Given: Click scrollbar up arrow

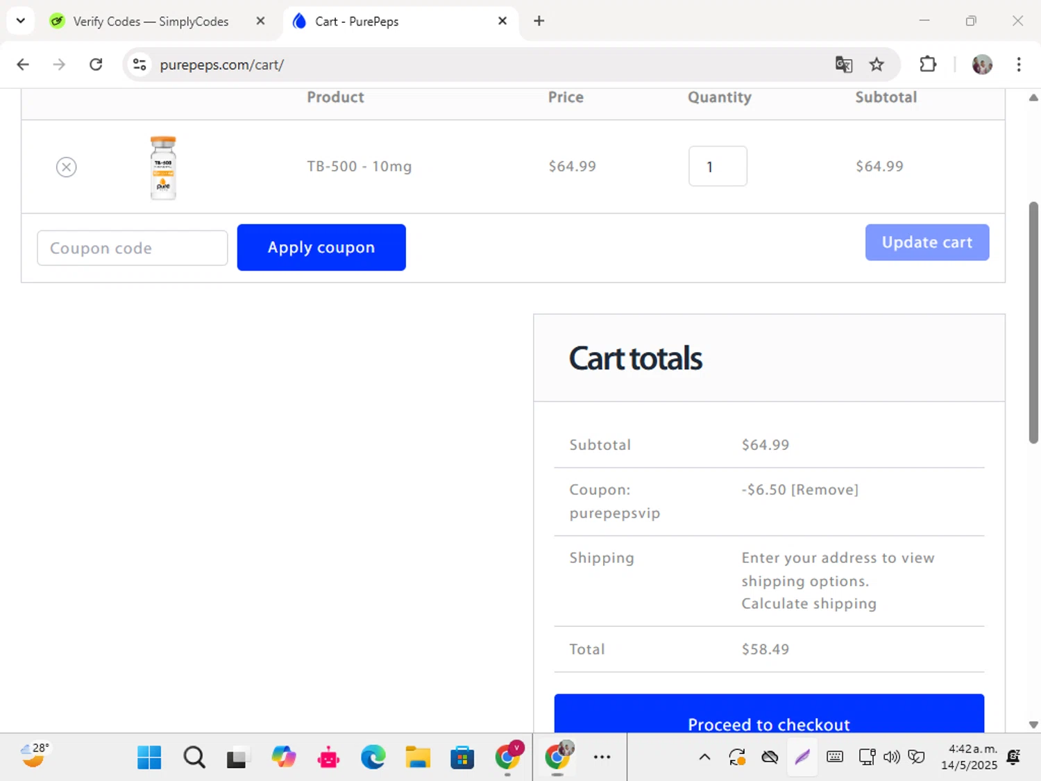Looking at the screenshot, I should click(x=1033, y=98).
